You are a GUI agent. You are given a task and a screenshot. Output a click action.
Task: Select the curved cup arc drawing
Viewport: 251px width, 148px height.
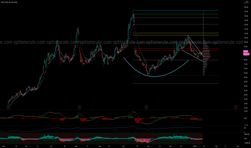point(155,77)
